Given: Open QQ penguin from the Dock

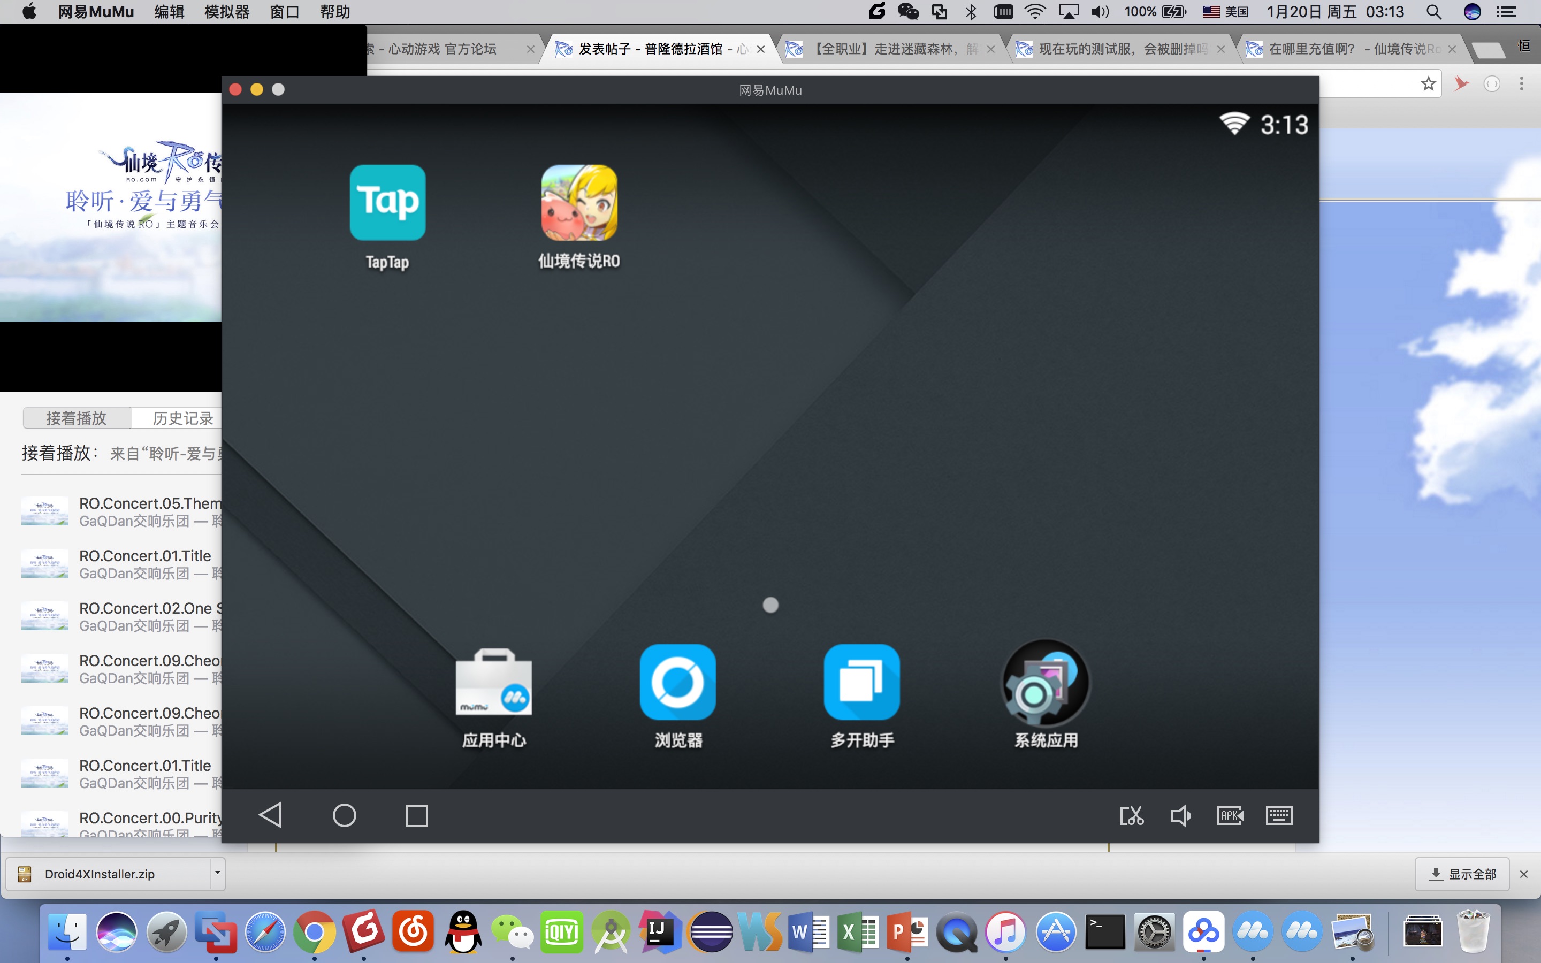Looking at the screenshot, I should pos(463,932).
